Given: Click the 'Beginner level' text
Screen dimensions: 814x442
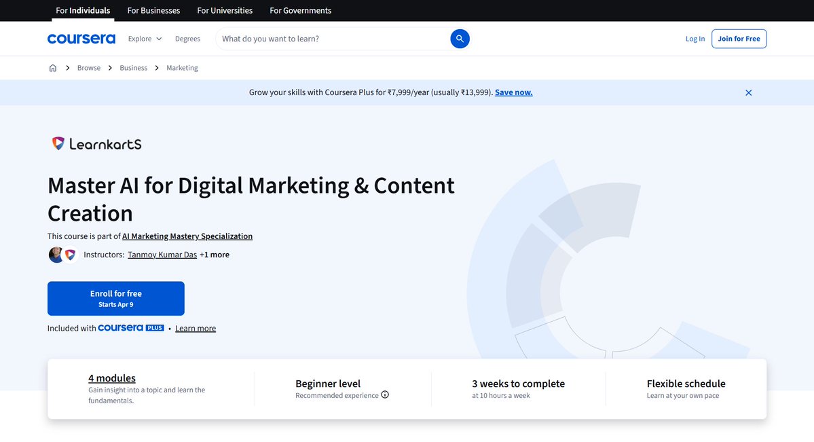Looking at the screenshot, I should (328, 384).
